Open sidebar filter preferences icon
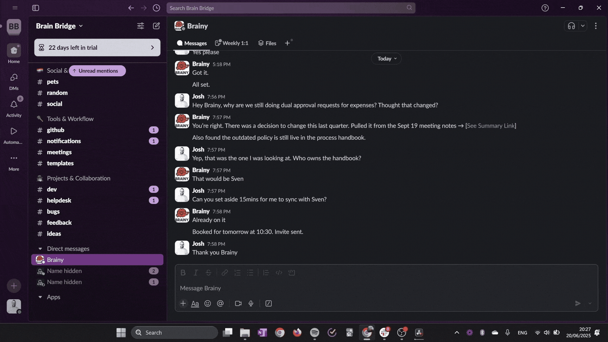Viewport: 608px width, 342px height. 141,26
